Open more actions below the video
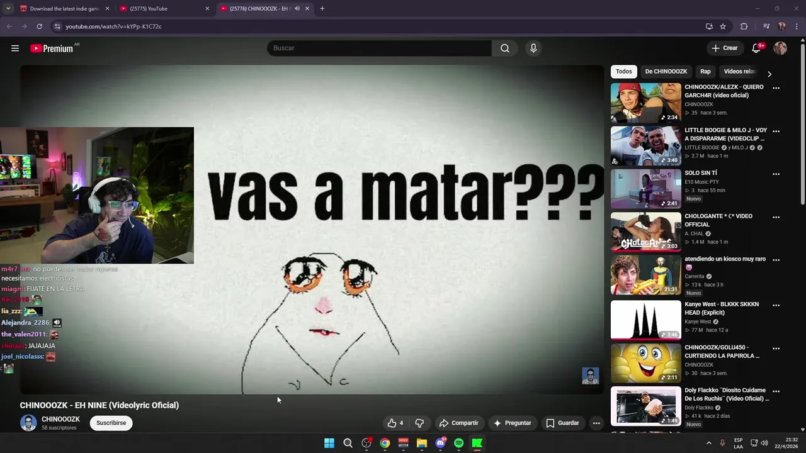 [x=596, y=423]
